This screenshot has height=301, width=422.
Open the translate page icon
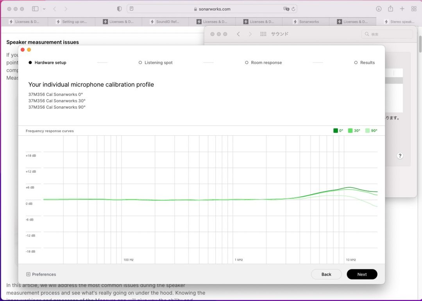point(286,9)
